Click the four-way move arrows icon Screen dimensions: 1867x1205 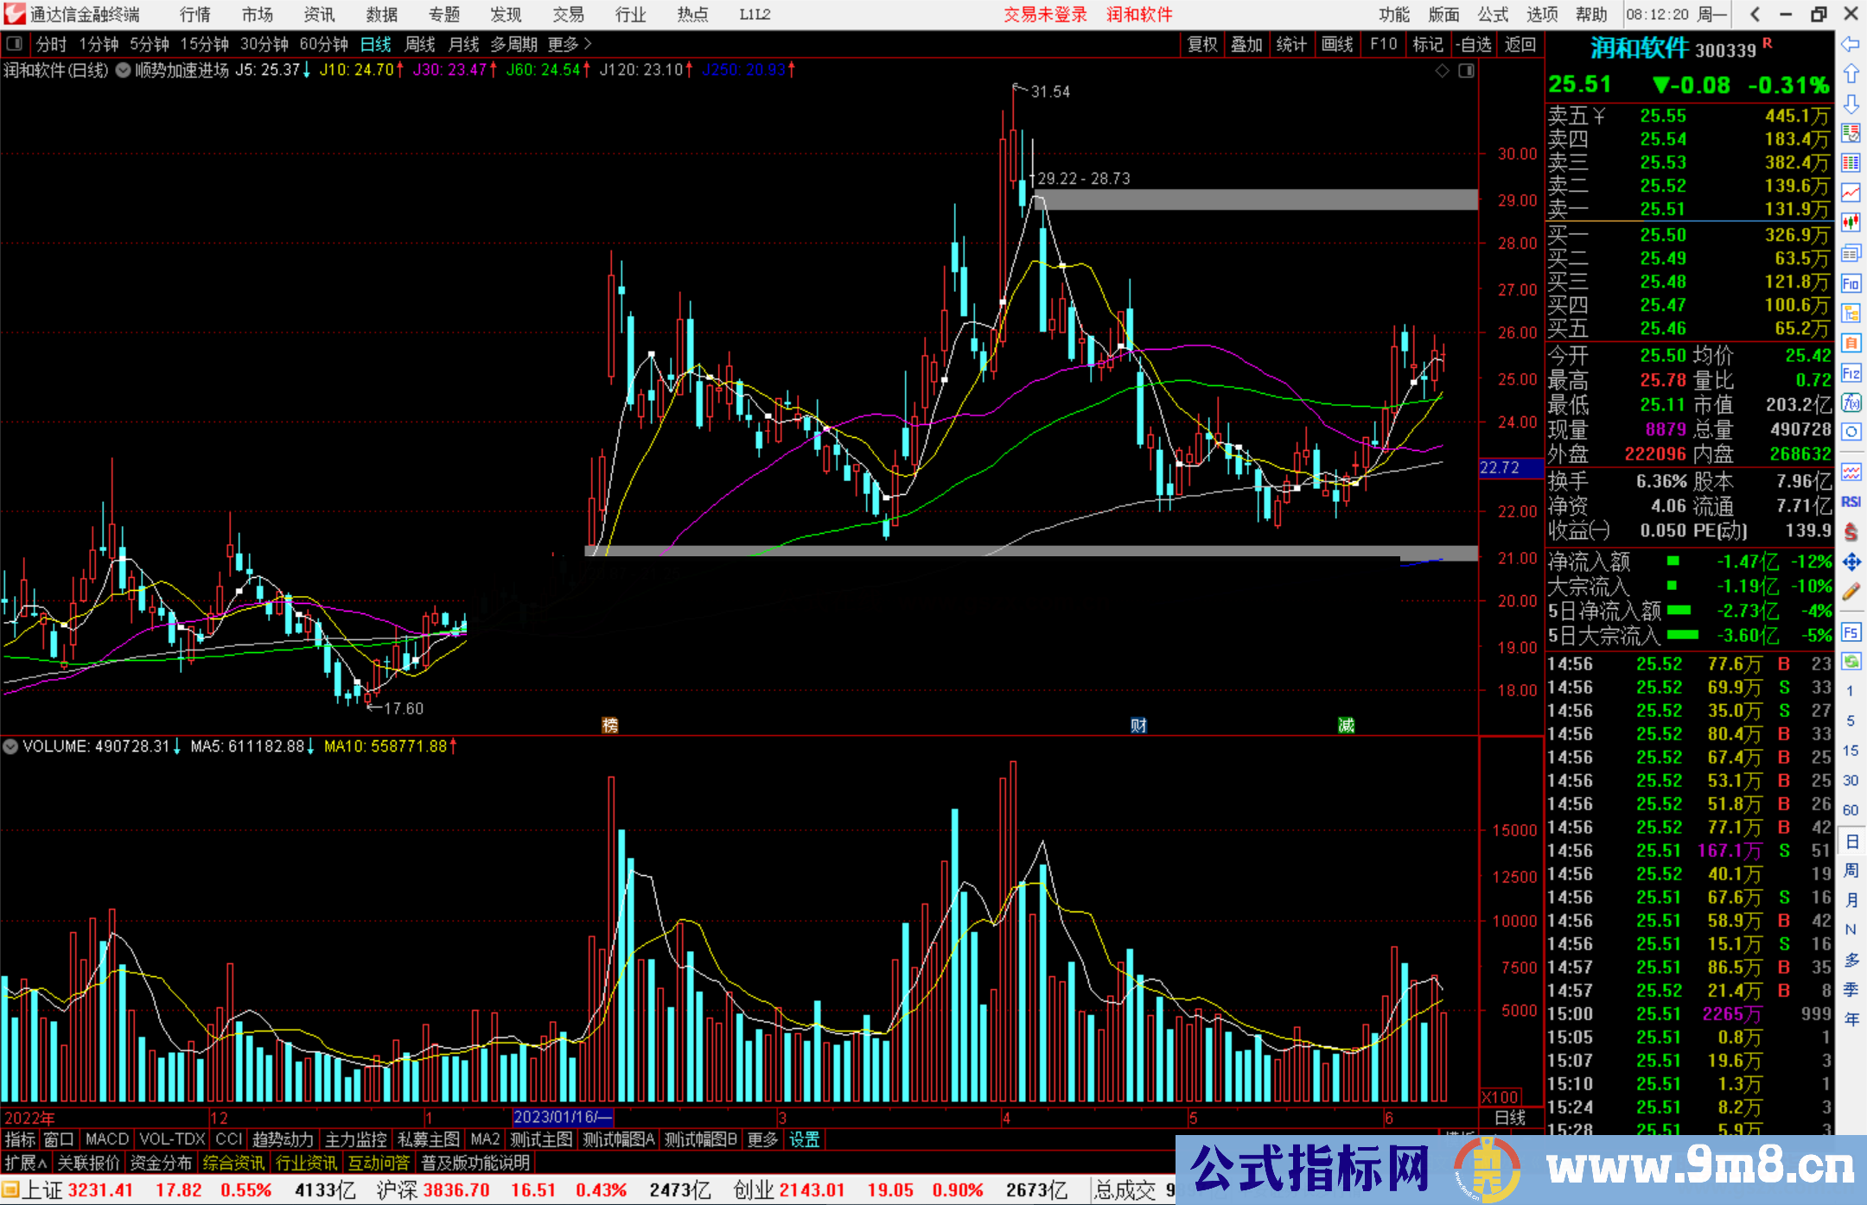(1851, 562)
